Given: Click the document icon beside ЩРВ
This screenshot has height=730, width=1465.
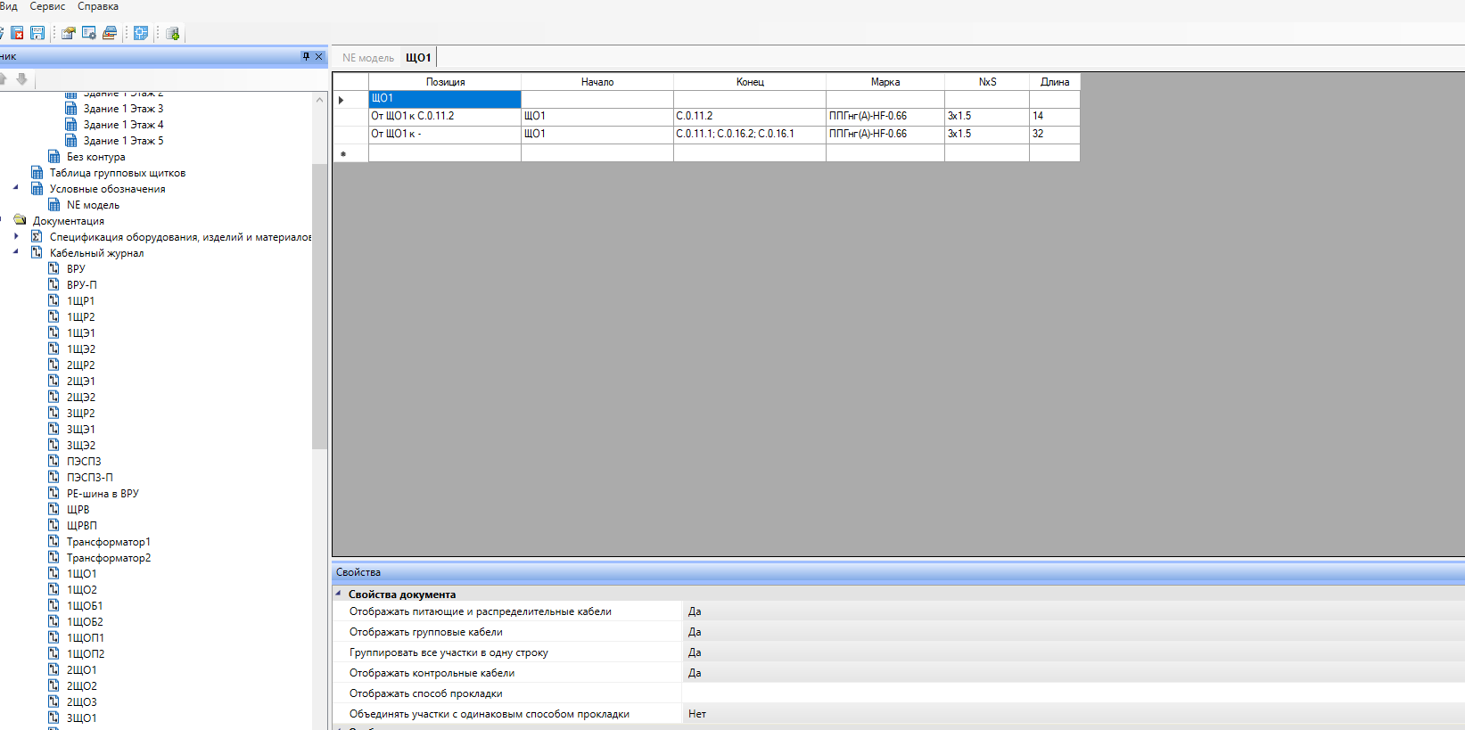Looking at the screenshot, I should 53,509.
